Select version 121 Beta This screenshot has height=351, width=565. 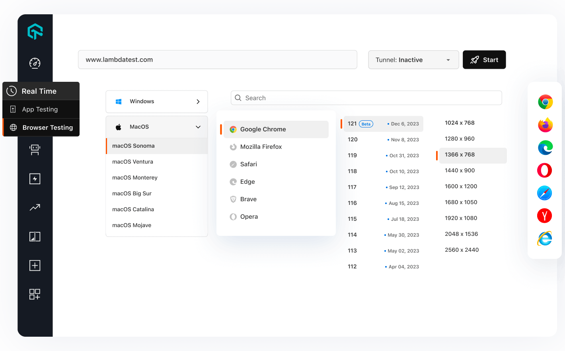(383, 124)
